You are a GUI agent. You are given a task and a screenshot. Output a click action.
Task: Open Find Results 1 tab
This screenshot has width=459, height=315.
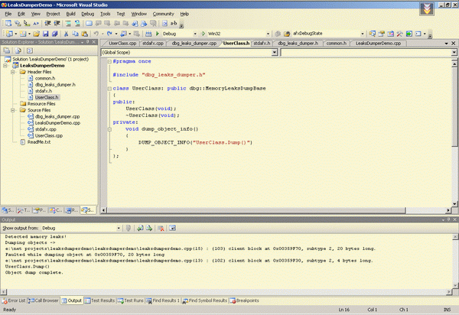click(x=163, y=300)
